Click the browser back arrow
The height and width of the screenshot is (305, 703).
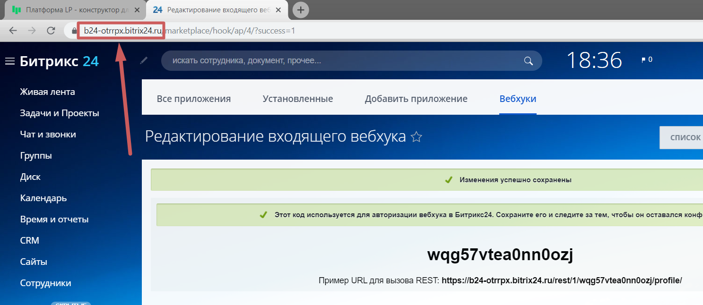point(13,31)
